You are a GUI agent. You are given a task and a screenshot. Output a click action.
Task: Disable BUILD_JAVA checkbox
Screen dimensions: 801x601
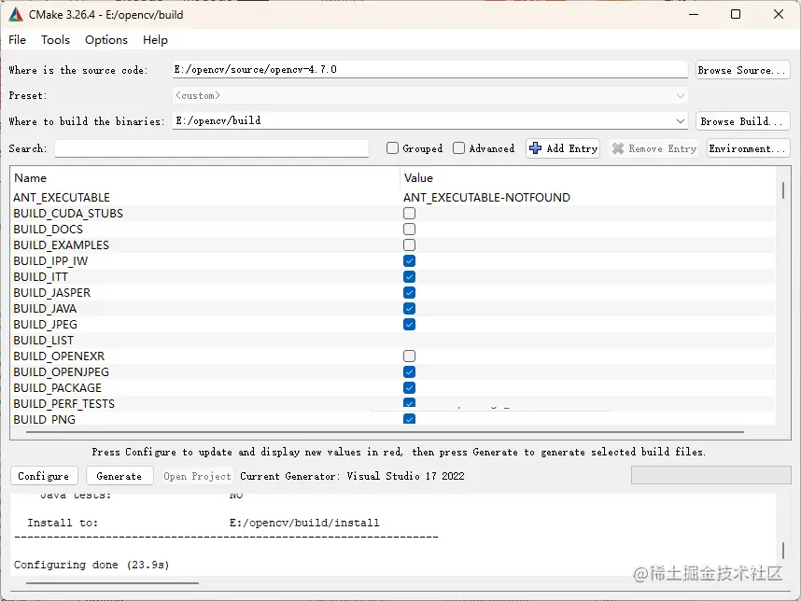click(409, 308)
